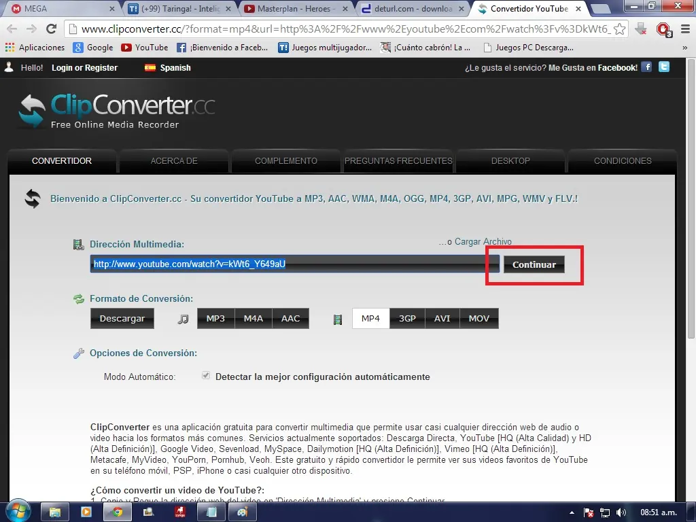
Task: Select MP4 conversion format
Action: [370, 318]
